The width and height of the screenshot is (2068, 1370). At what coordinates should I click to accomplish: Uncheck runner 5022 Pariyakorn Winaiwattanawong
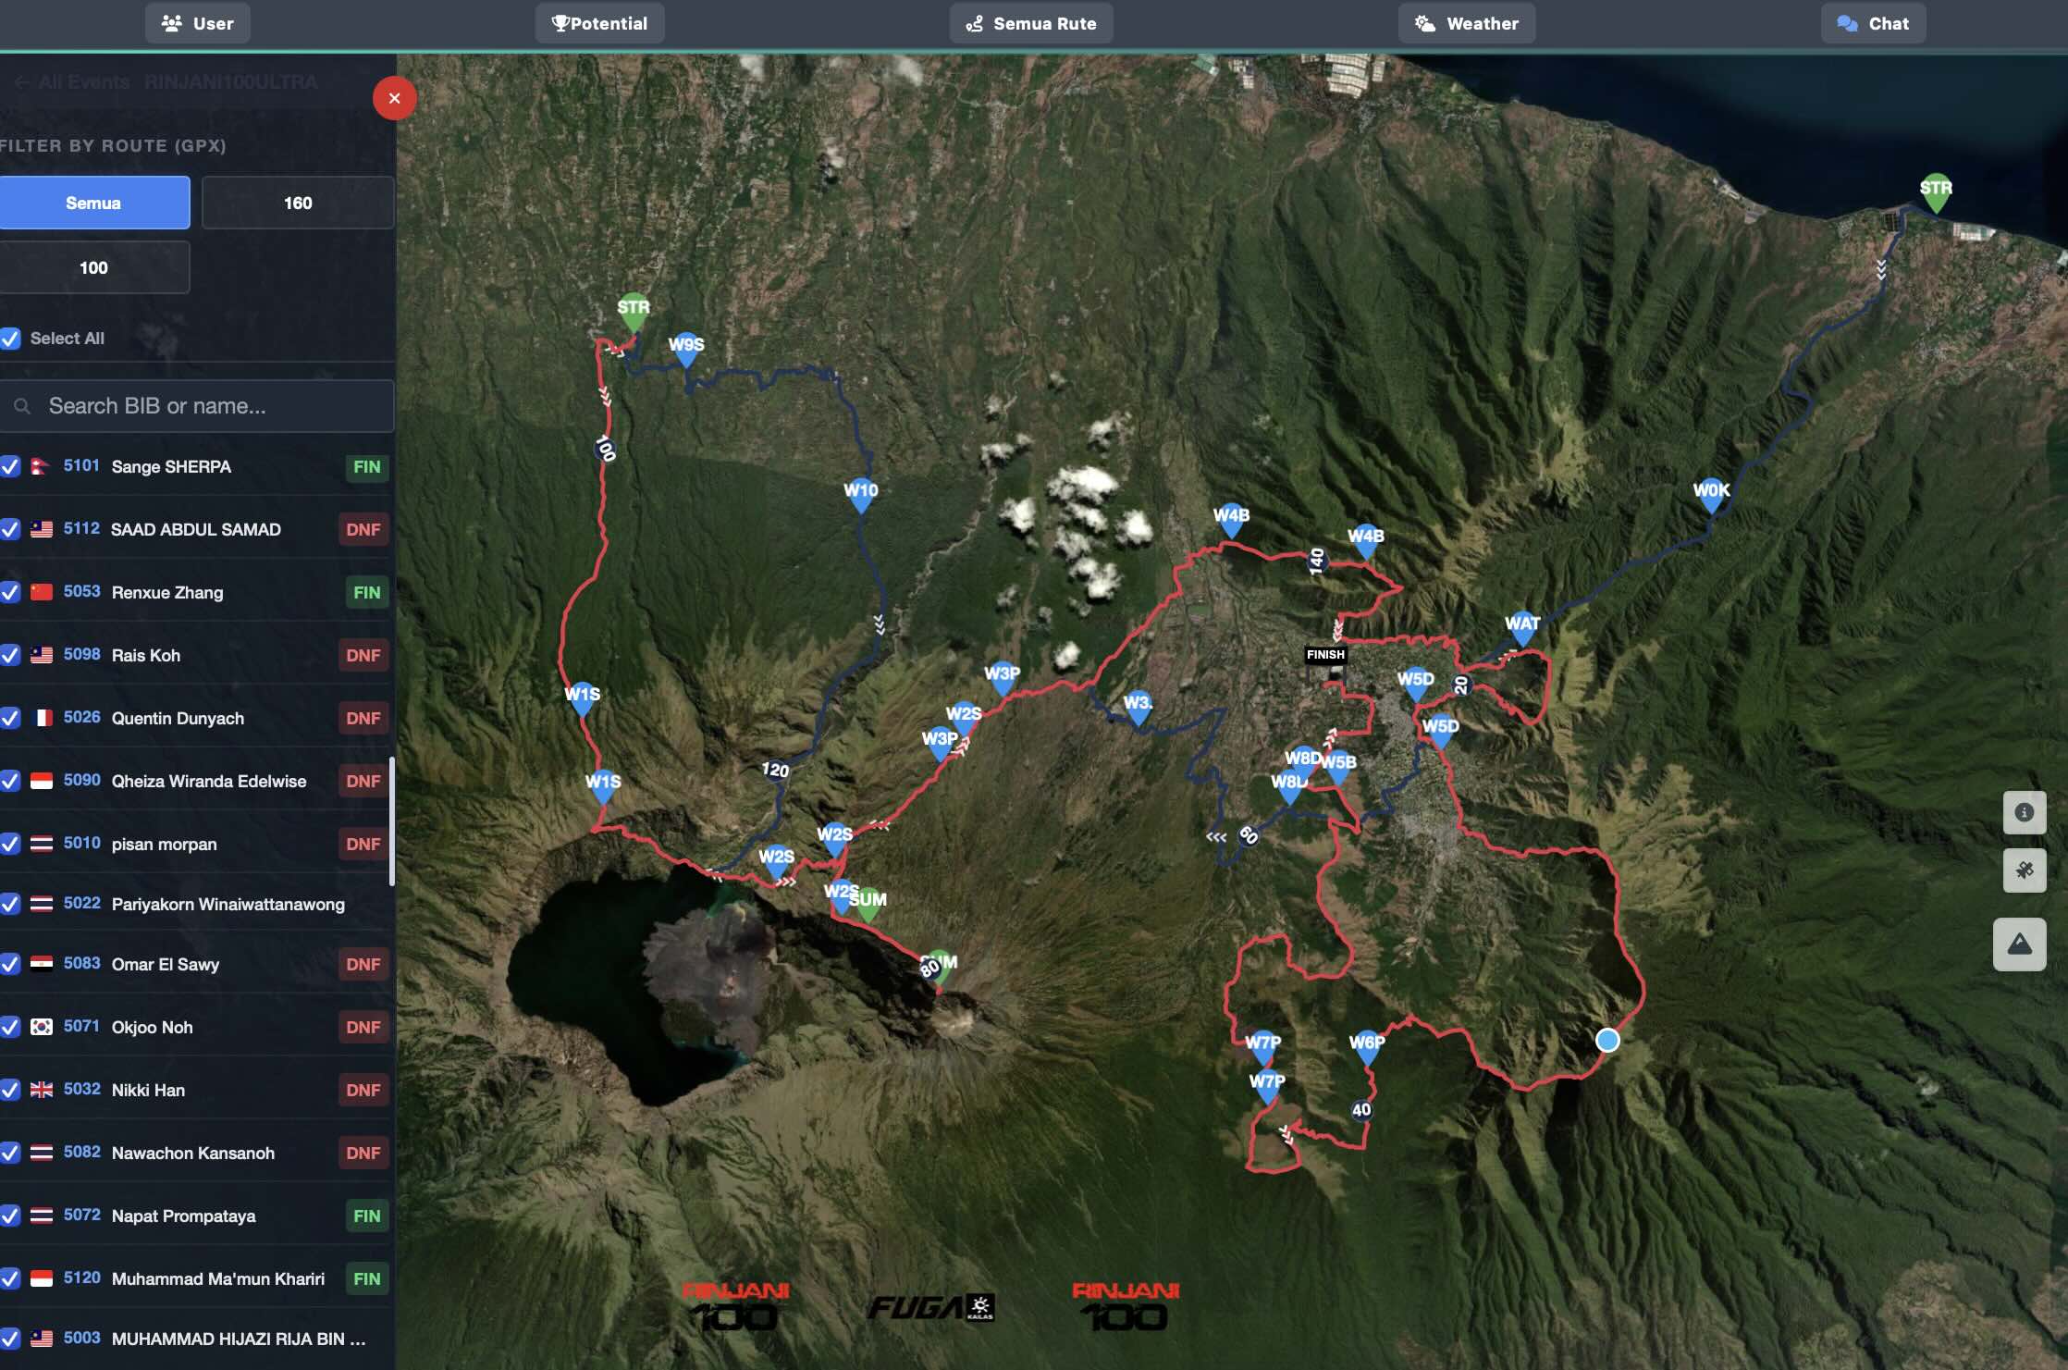click(x=10, y=904)
